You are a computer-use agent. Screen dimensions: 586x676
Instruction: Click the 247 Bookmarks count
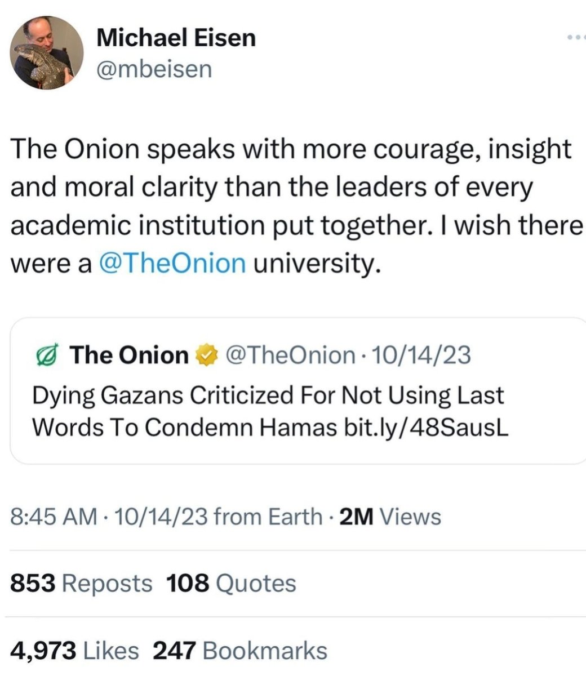tap(240, 651)
